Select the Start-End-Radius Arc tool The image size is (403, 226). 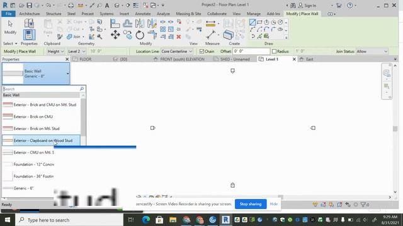[253, 30]
